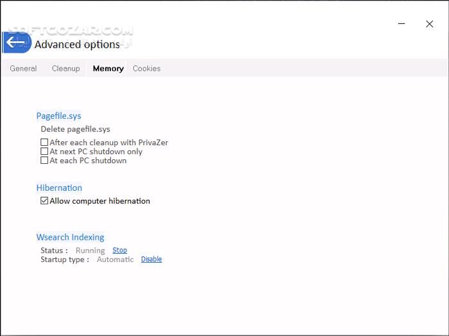The image size is (449, 336).
Task: Click the Wsearch Indexing heading
Action: click(70, 238)
